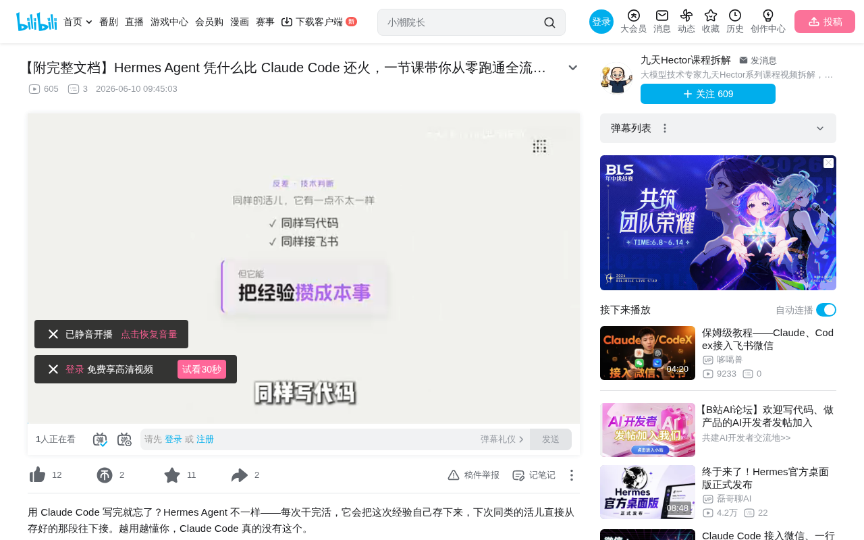Open 动态 feed icon
864x540 pixels.
(x=686, y=22)
